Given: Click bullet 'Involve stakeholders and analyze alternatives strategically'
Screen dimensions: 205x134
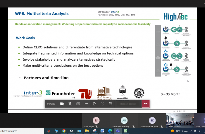Looking at the screenshot, I should [69, 59].
